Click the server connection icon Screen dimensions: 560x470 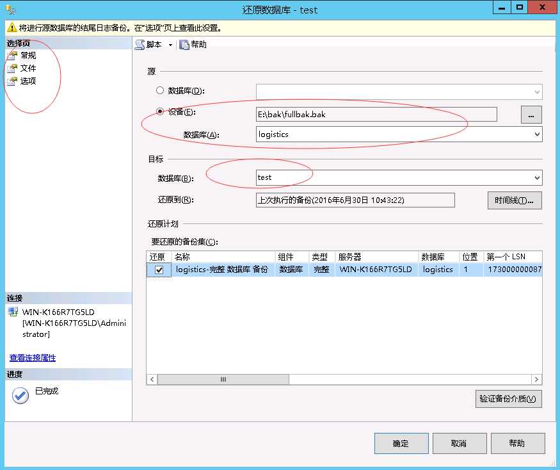pyautogui.click(x=13, y=312)
